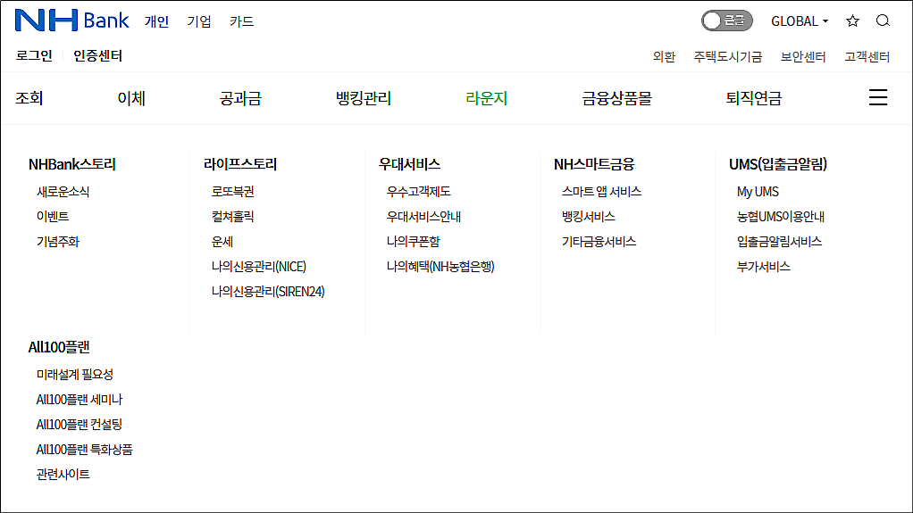Open 기타금융서비스 submenu item

pos(599,242)
